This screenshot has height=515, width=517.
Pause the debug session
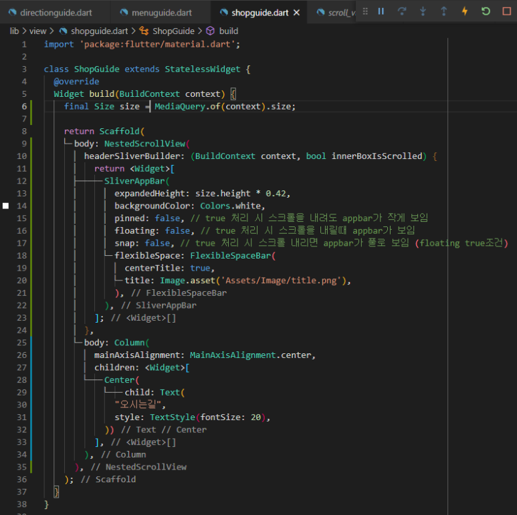(381, 11)
